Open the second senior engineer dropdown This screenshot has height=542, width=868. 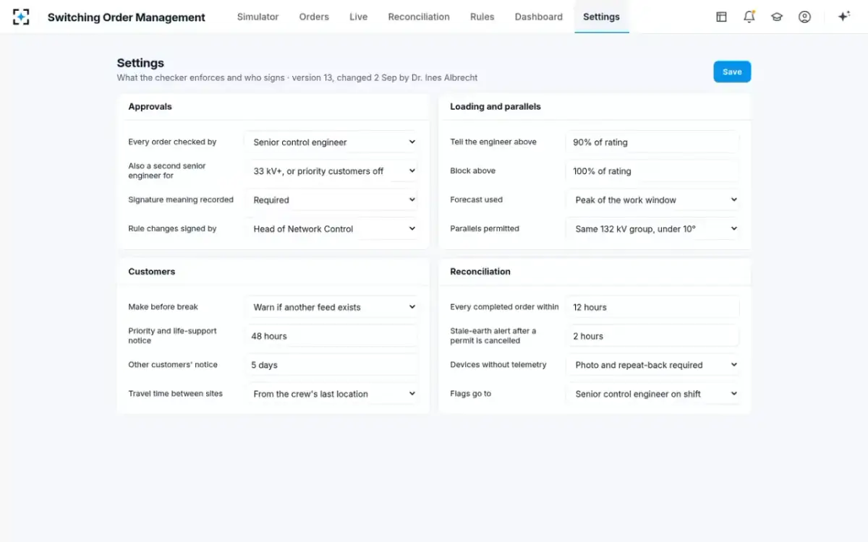tap(331, 171)
